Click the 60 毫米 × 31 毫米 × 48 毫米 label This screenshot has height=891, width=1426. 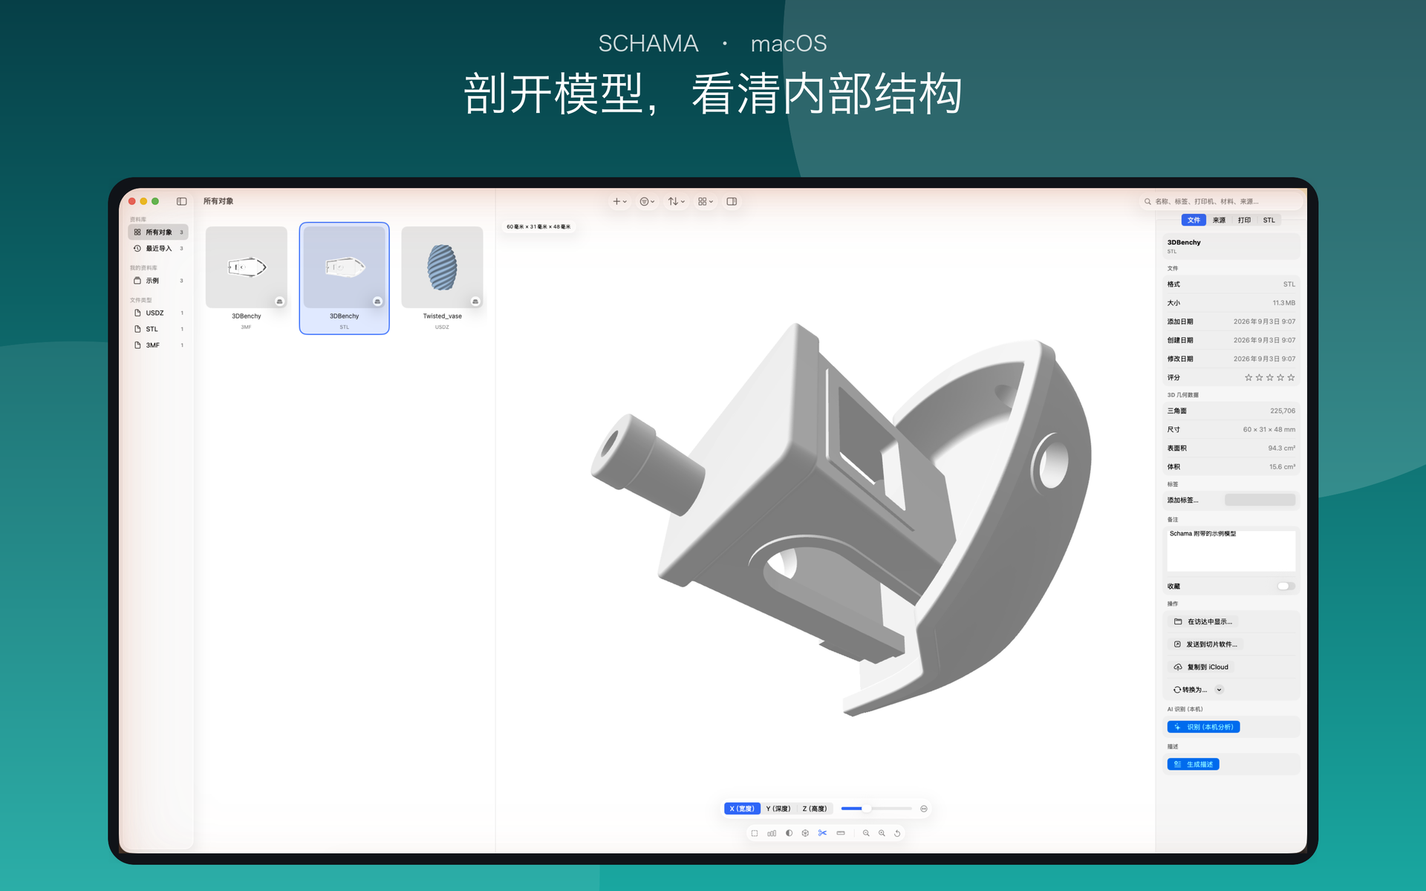coord(538,227)
